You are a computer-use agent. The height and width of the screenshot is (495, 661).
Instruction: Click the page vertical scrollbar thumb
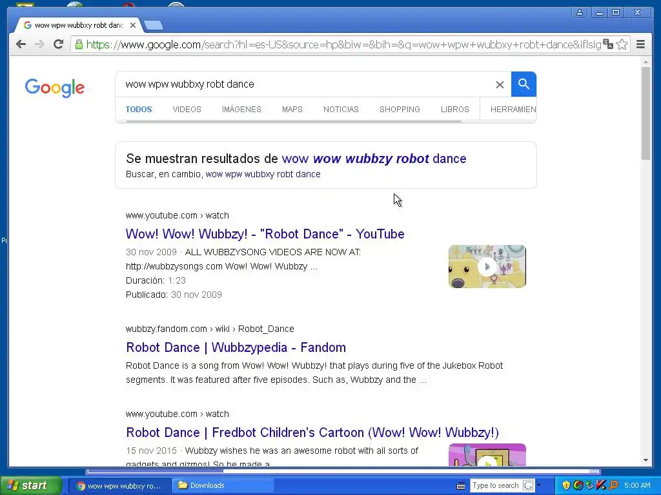coord(646,113)
